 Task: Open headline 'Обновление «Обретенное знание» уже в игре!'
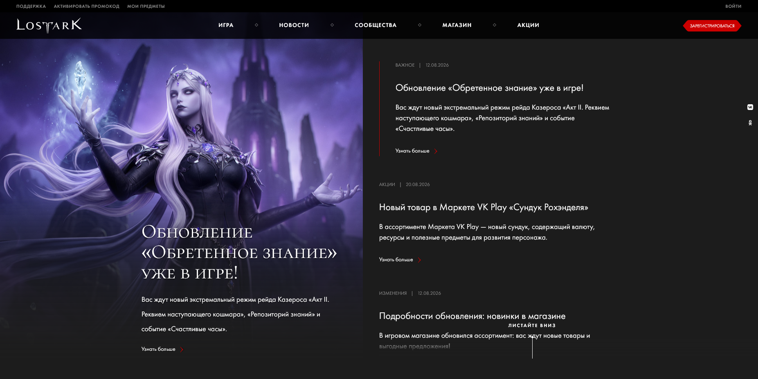[x=489, y=88]
